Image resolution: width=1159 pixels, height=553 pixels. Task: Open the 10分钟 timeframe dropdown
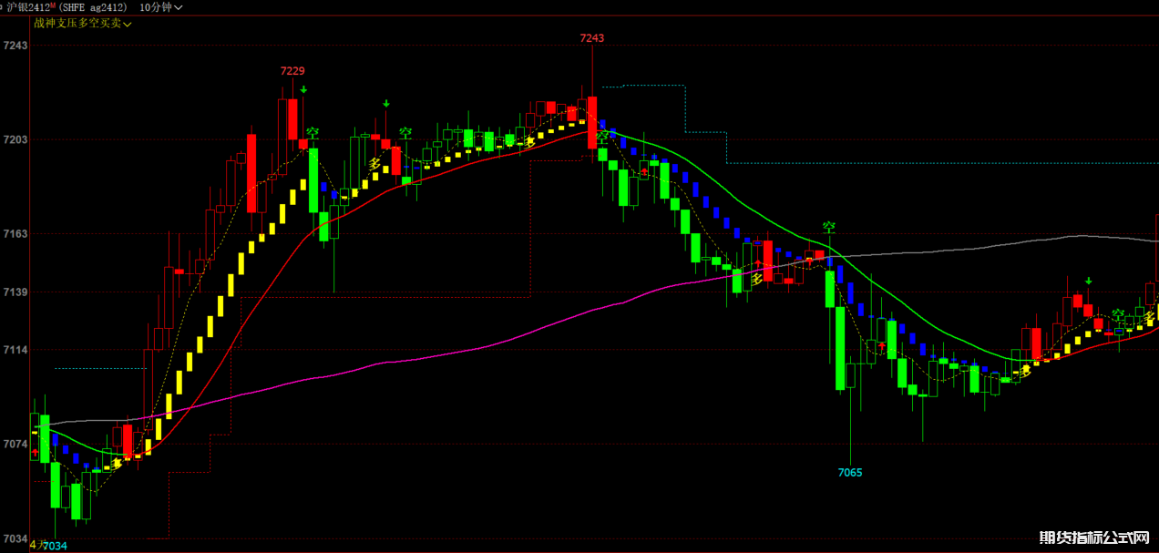click(160, 7)
